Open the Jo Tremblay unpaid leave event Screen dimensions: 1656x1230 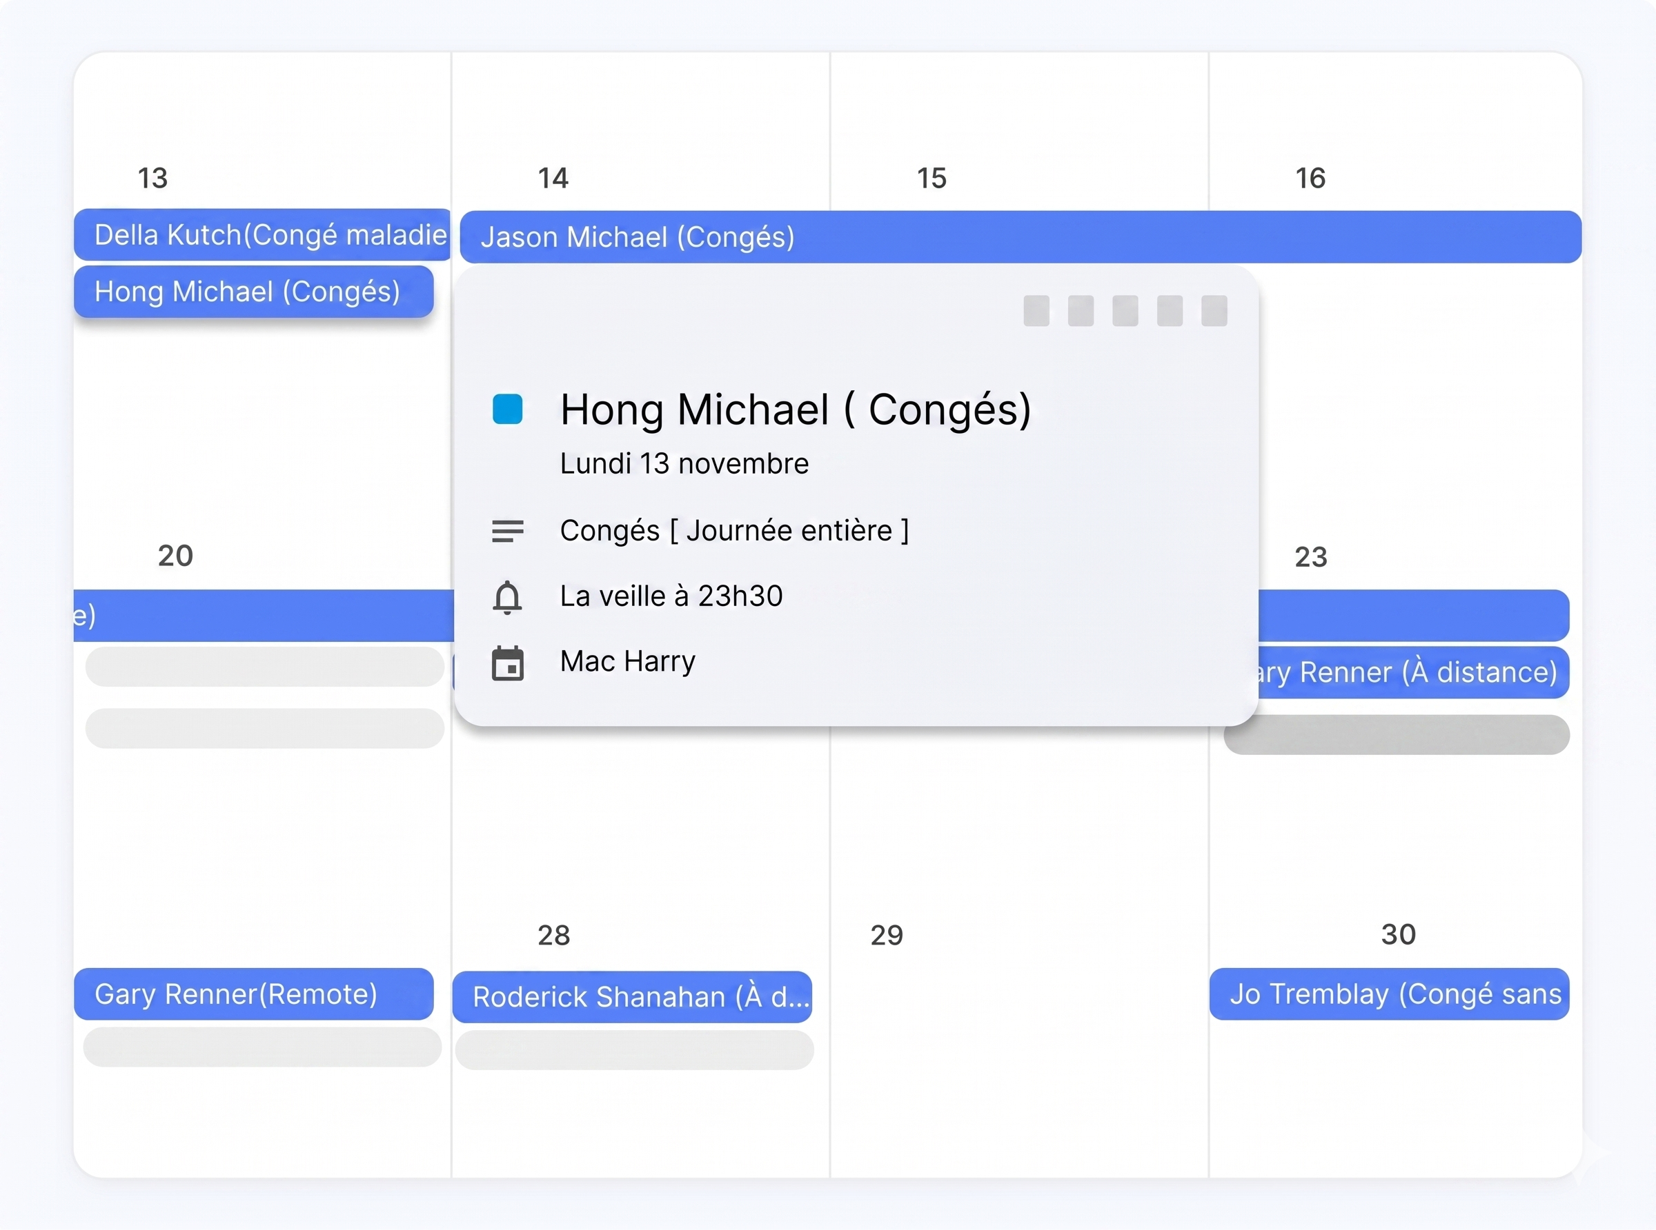(1396, 994)
